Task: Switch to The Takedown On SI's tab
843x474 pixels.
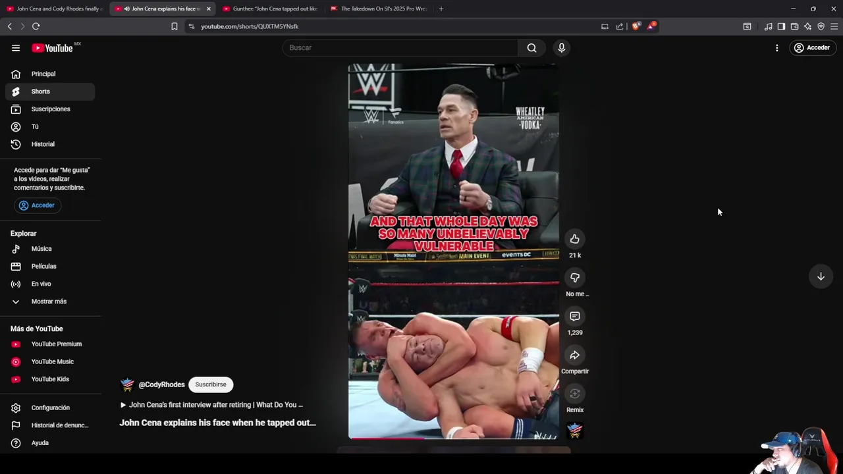Action: click(378, 9)
